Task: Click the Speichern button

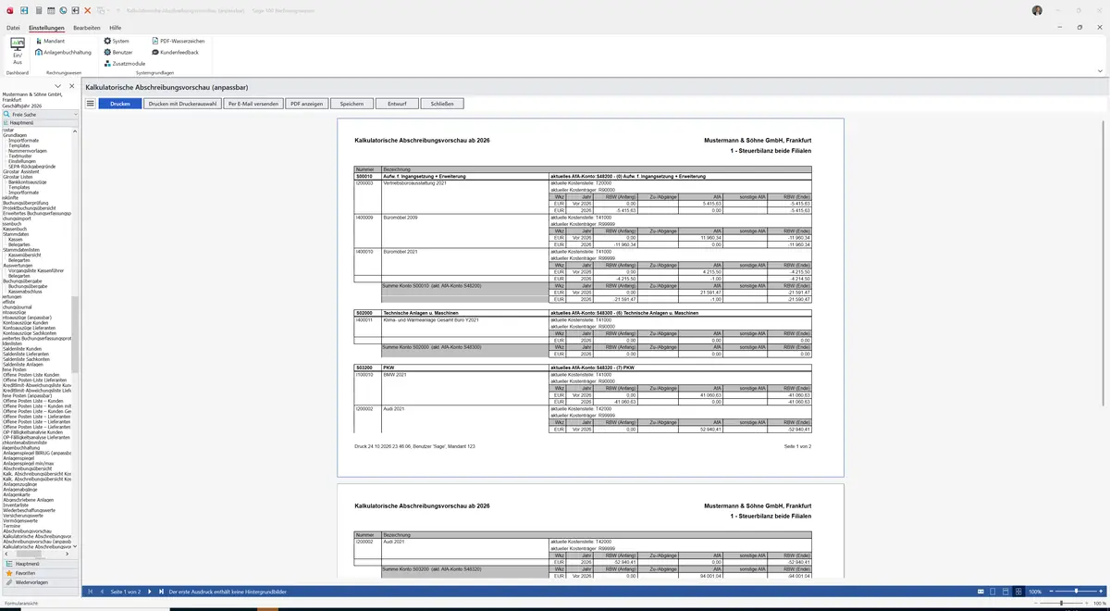Action: point(351,104)
